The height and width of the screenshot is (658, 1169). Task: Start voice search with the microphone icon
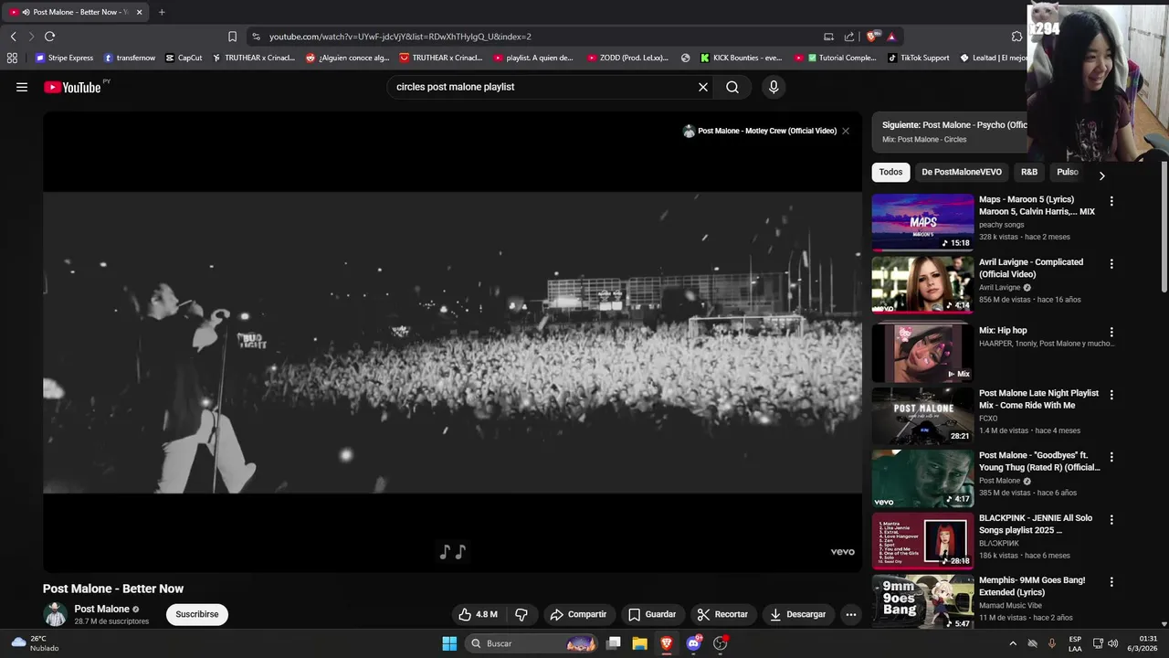coord(774,87)
